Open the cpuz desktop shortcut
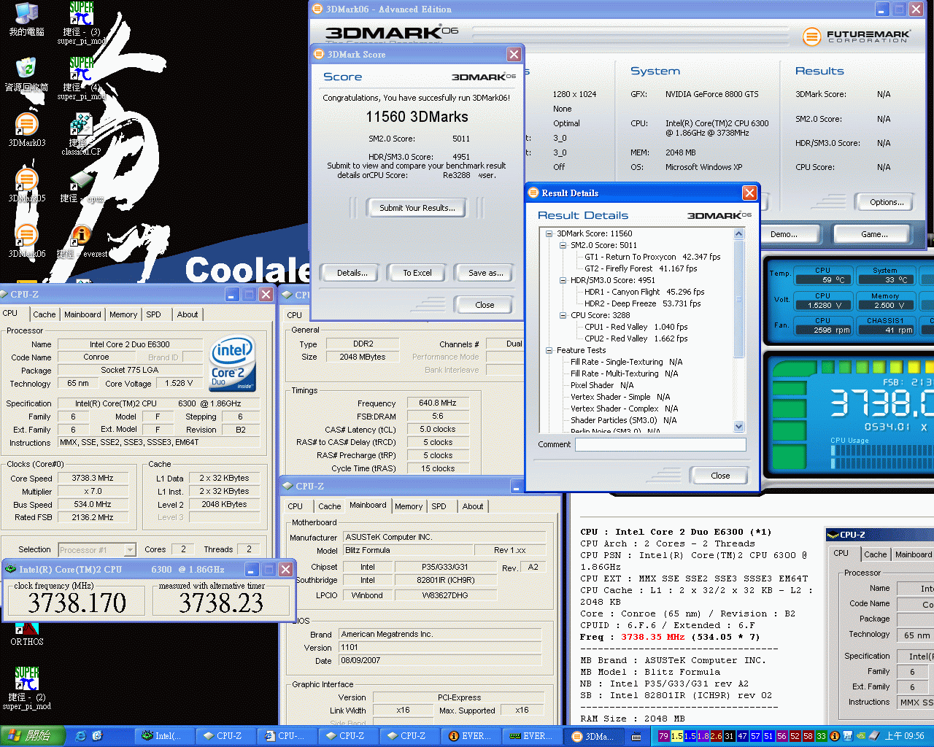Screen dimensions: 934x747 (x=81, y=187)
